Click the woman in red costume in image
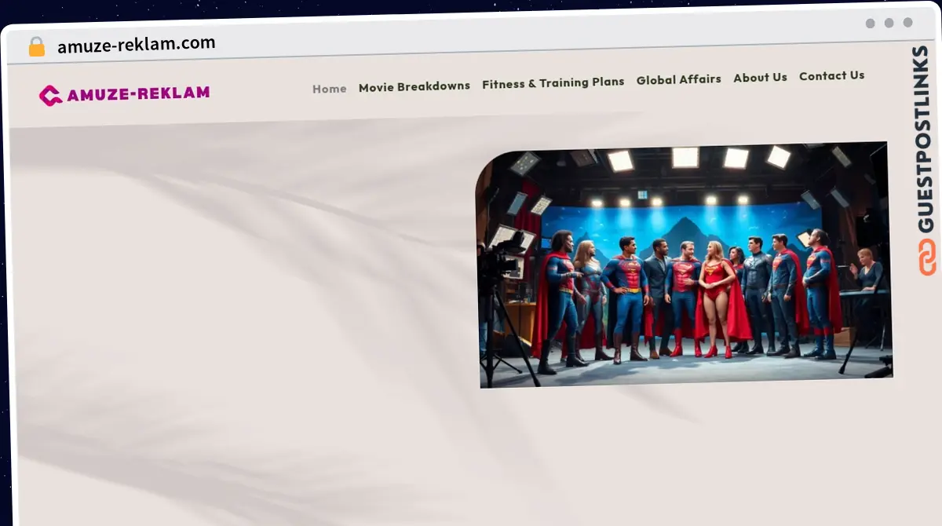 click(x=717, y=294)
